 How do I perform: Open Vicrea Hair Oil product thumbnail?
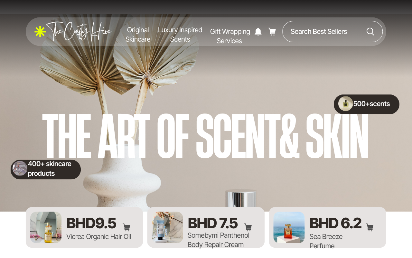[x=46, y=227]
